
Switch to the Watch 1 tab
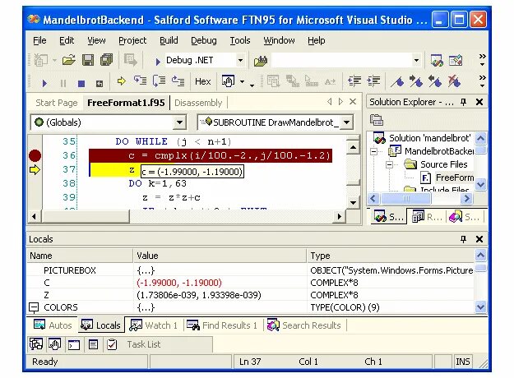click(154, 325)
